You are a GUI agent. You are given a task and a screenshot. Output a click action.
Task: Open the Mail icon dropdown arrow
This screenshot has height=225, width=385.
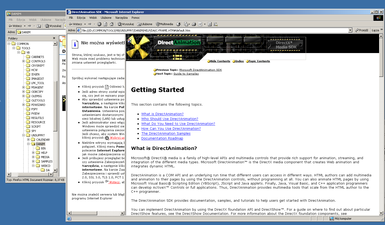tap(189, 24)
